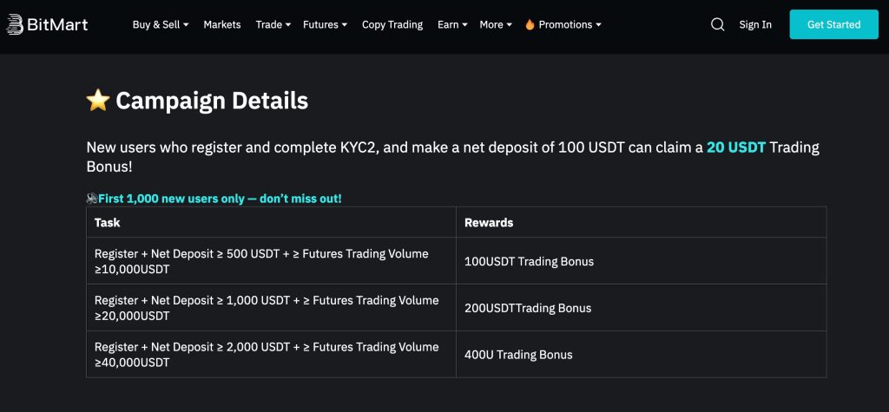The width and height of the screenshot is (889, 412).
Task: Open the Futures dropdown menu
Action: click(325, 24)
